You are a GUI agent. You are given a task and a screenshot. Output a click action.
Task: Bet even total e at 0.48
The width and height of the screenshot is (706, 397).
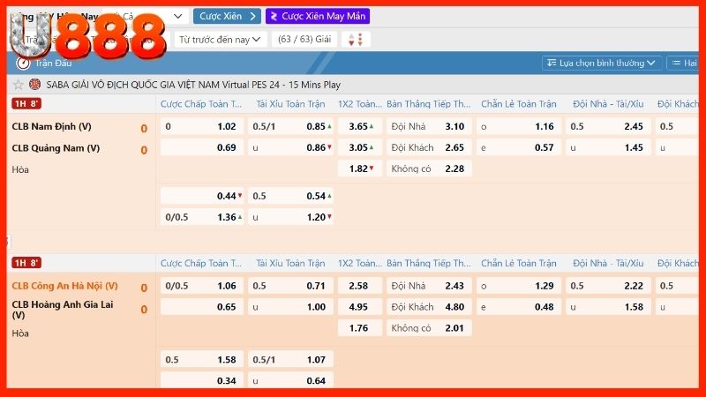pos(518,307)
